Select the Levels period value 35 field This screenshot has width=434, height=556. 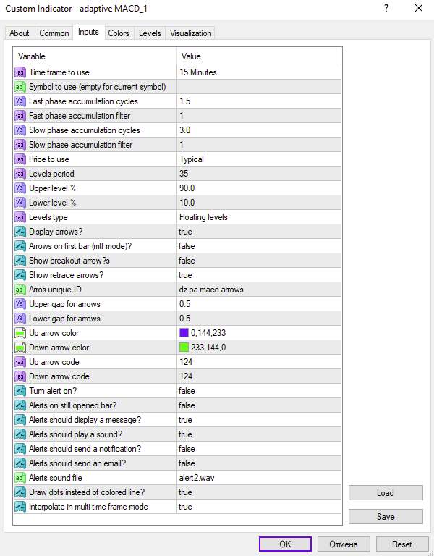(260, 174)
